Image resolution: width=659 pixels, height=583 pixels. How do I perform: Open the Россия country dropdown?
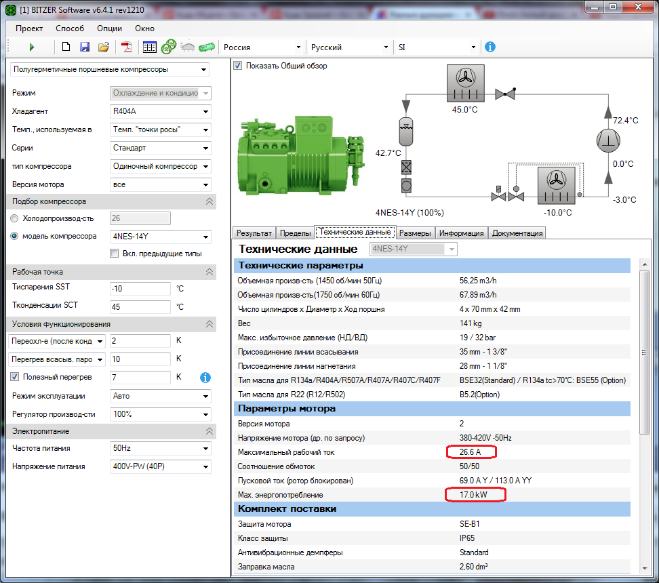(262, 47)
